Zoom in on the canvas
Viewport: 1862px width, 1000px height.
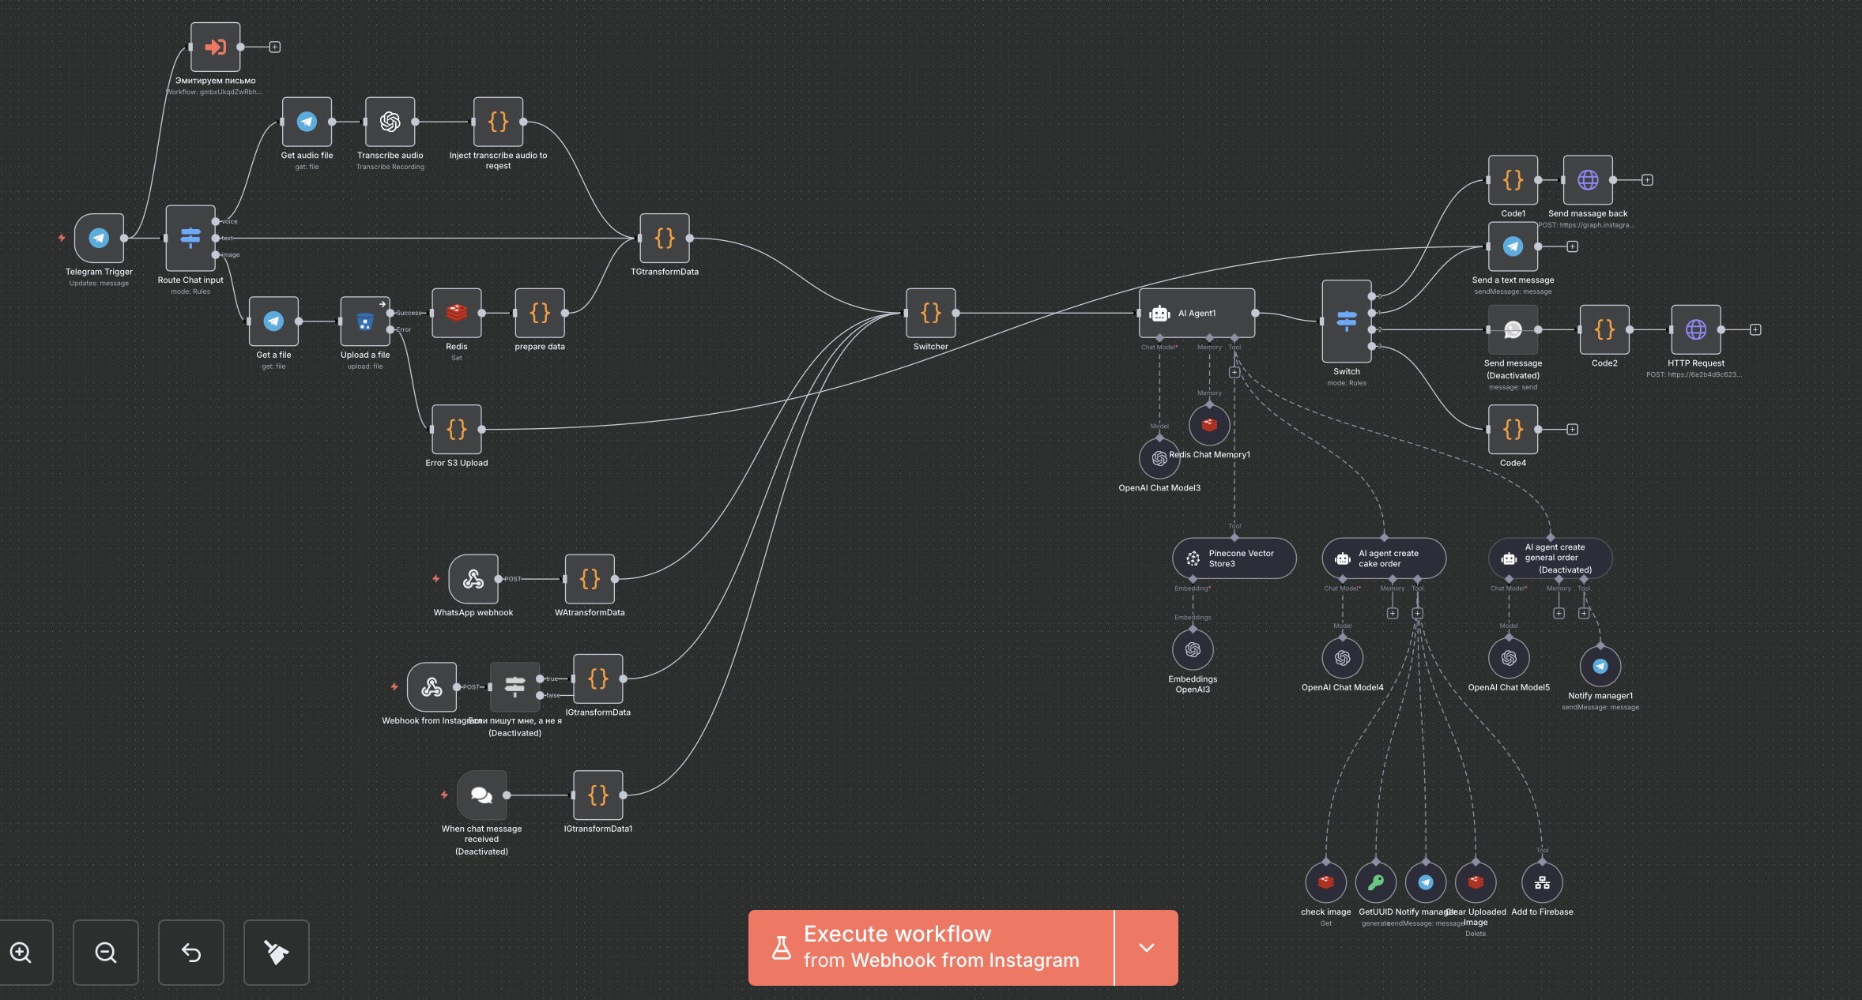(x=21, y=953)
